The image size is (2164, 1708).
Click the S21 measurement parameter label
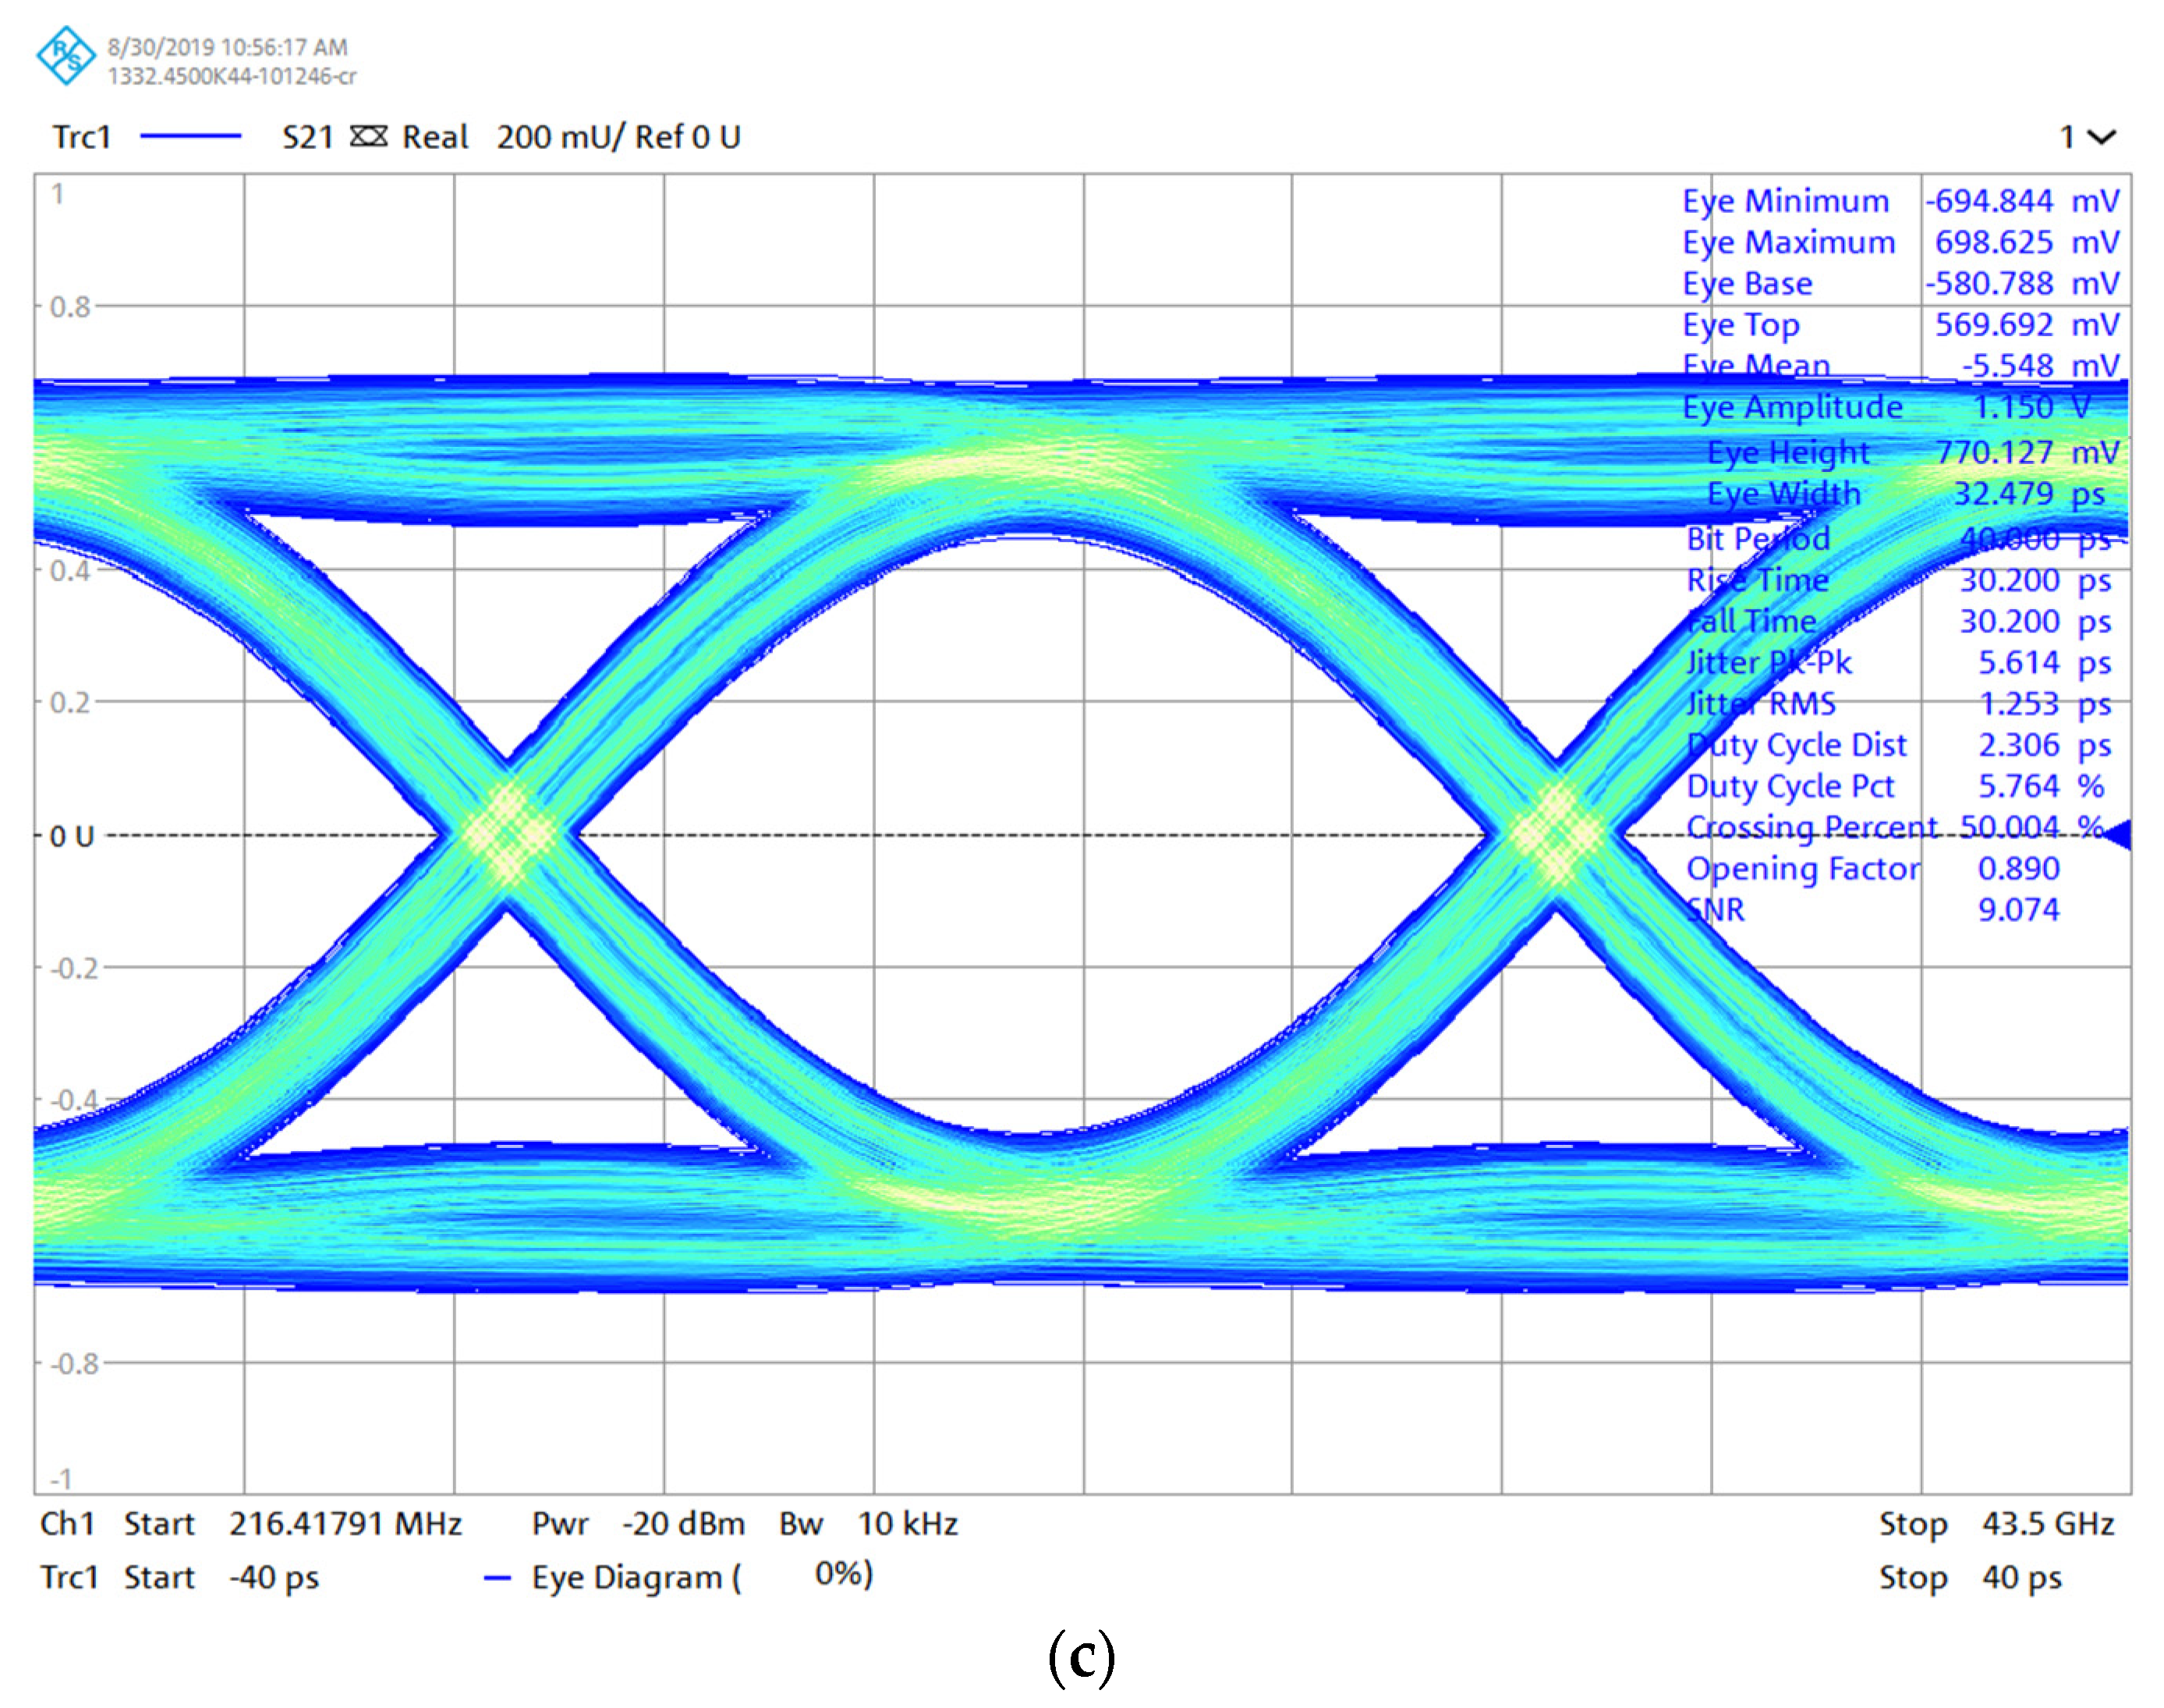pos(307,137)
